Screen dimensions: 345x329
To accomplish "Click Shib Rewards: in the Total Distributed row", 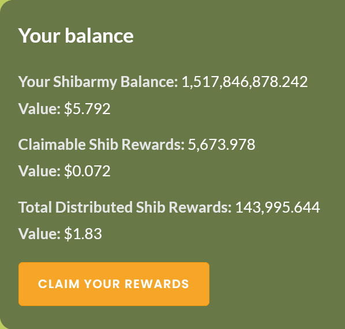I will [183, 207].
